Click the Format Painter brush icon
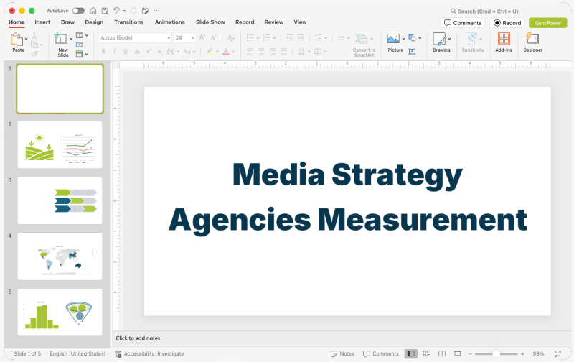The image size is (574, 362). tap(34, 54)
